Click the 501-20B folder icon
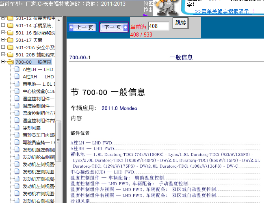The image size is (264, 203). pos(10,54)
